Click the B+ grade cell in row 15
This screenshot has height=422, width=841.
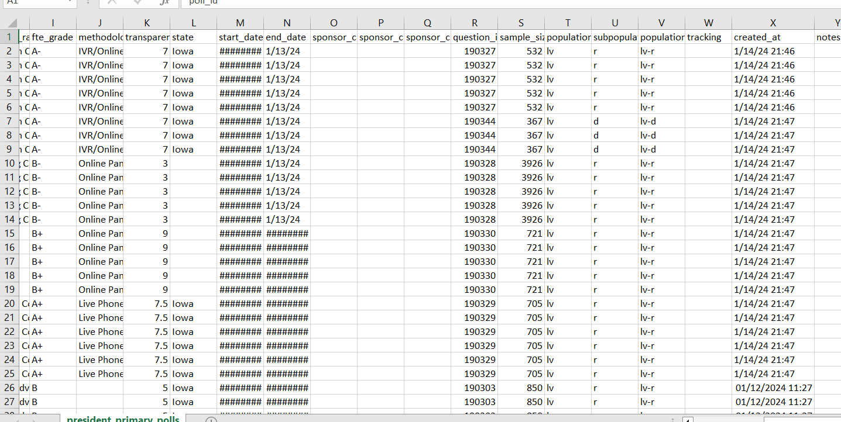click(x=53, y=233)
